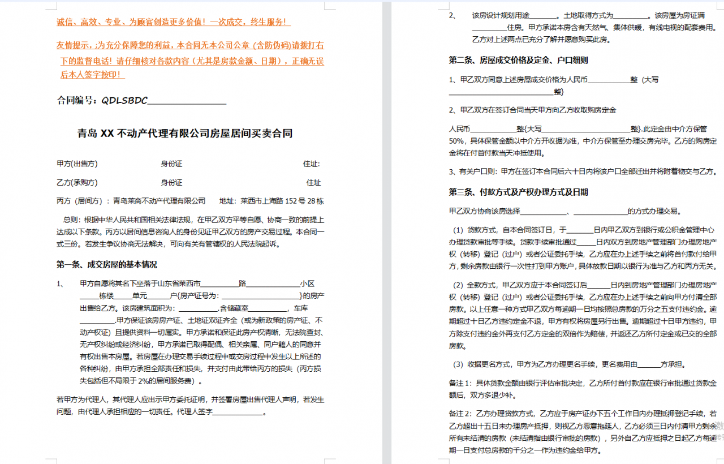This screenshot has height=464, width=724.
Task: Click the 备注 2 paragraph about 抵押登记手续
Action: point(583,432)
